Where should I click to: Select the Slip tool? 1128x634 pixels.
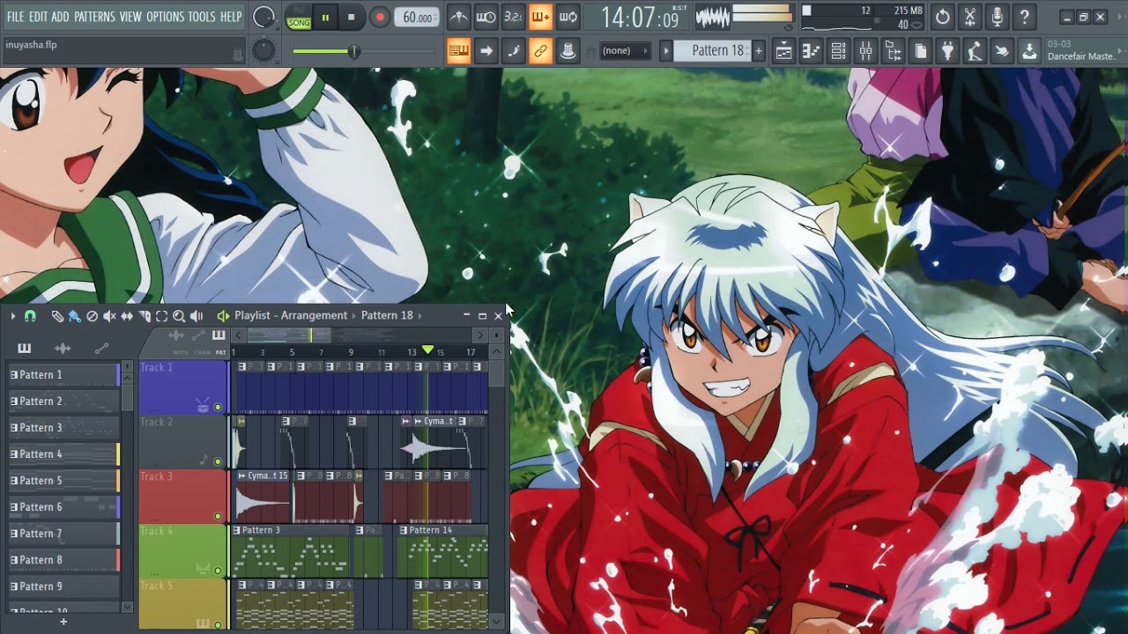point(127,316)
